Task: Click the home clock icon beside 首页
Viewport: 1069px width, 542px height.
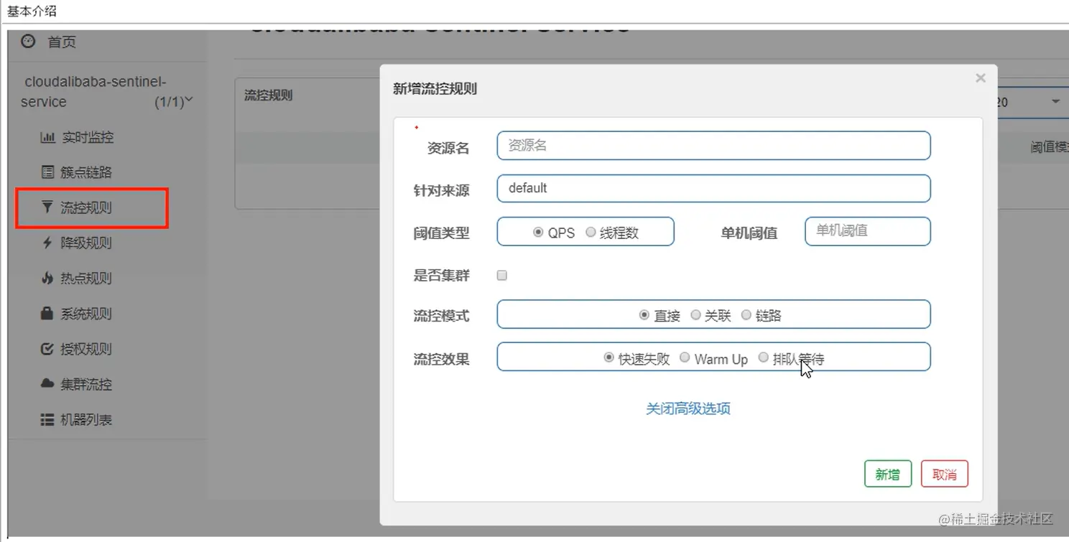Action: coord(28,42)
